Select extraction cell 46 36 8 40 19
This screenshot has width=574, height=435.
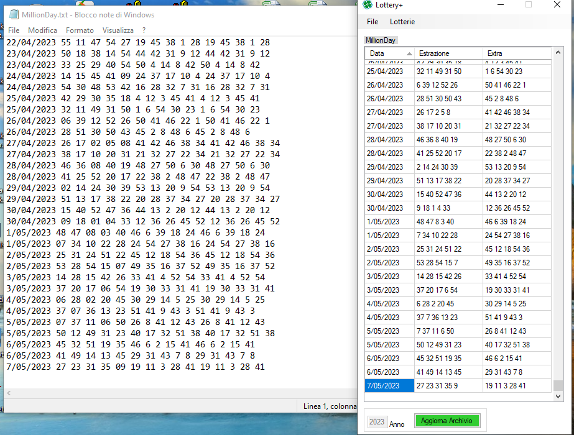point(448,140)
